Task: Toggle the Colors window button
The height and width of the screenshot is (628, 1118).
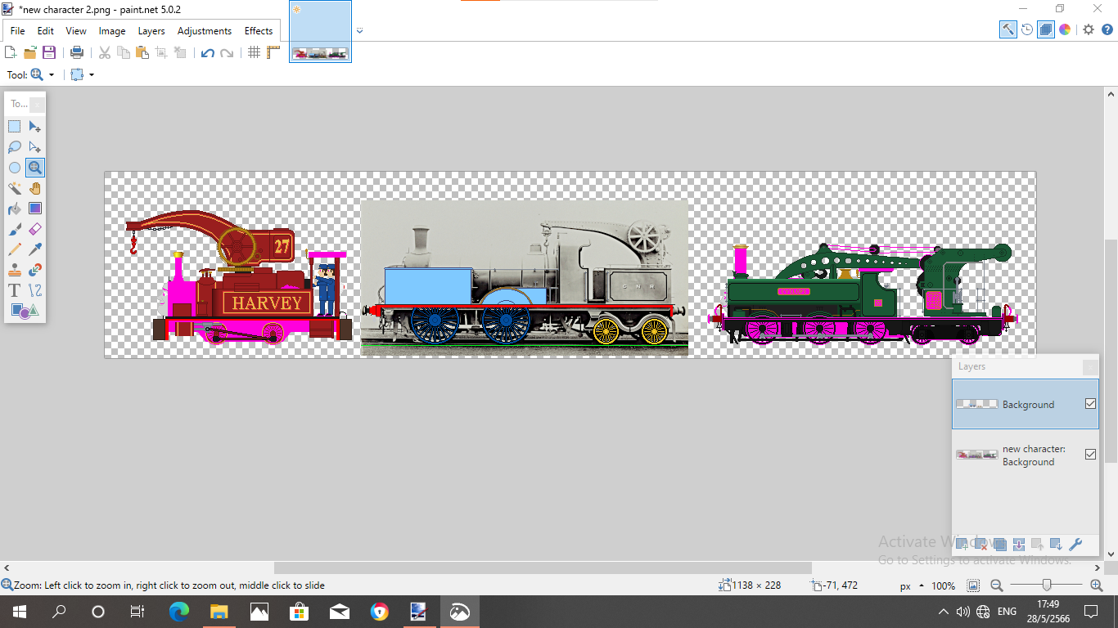Action: pyautogui.click(x=1065, y=29)
